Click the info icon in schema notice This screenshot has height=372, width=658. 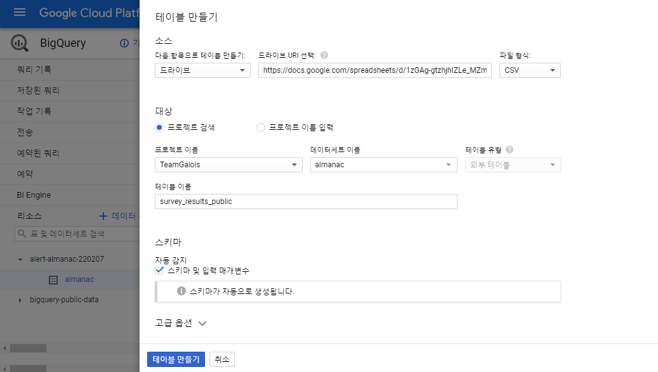181,291
